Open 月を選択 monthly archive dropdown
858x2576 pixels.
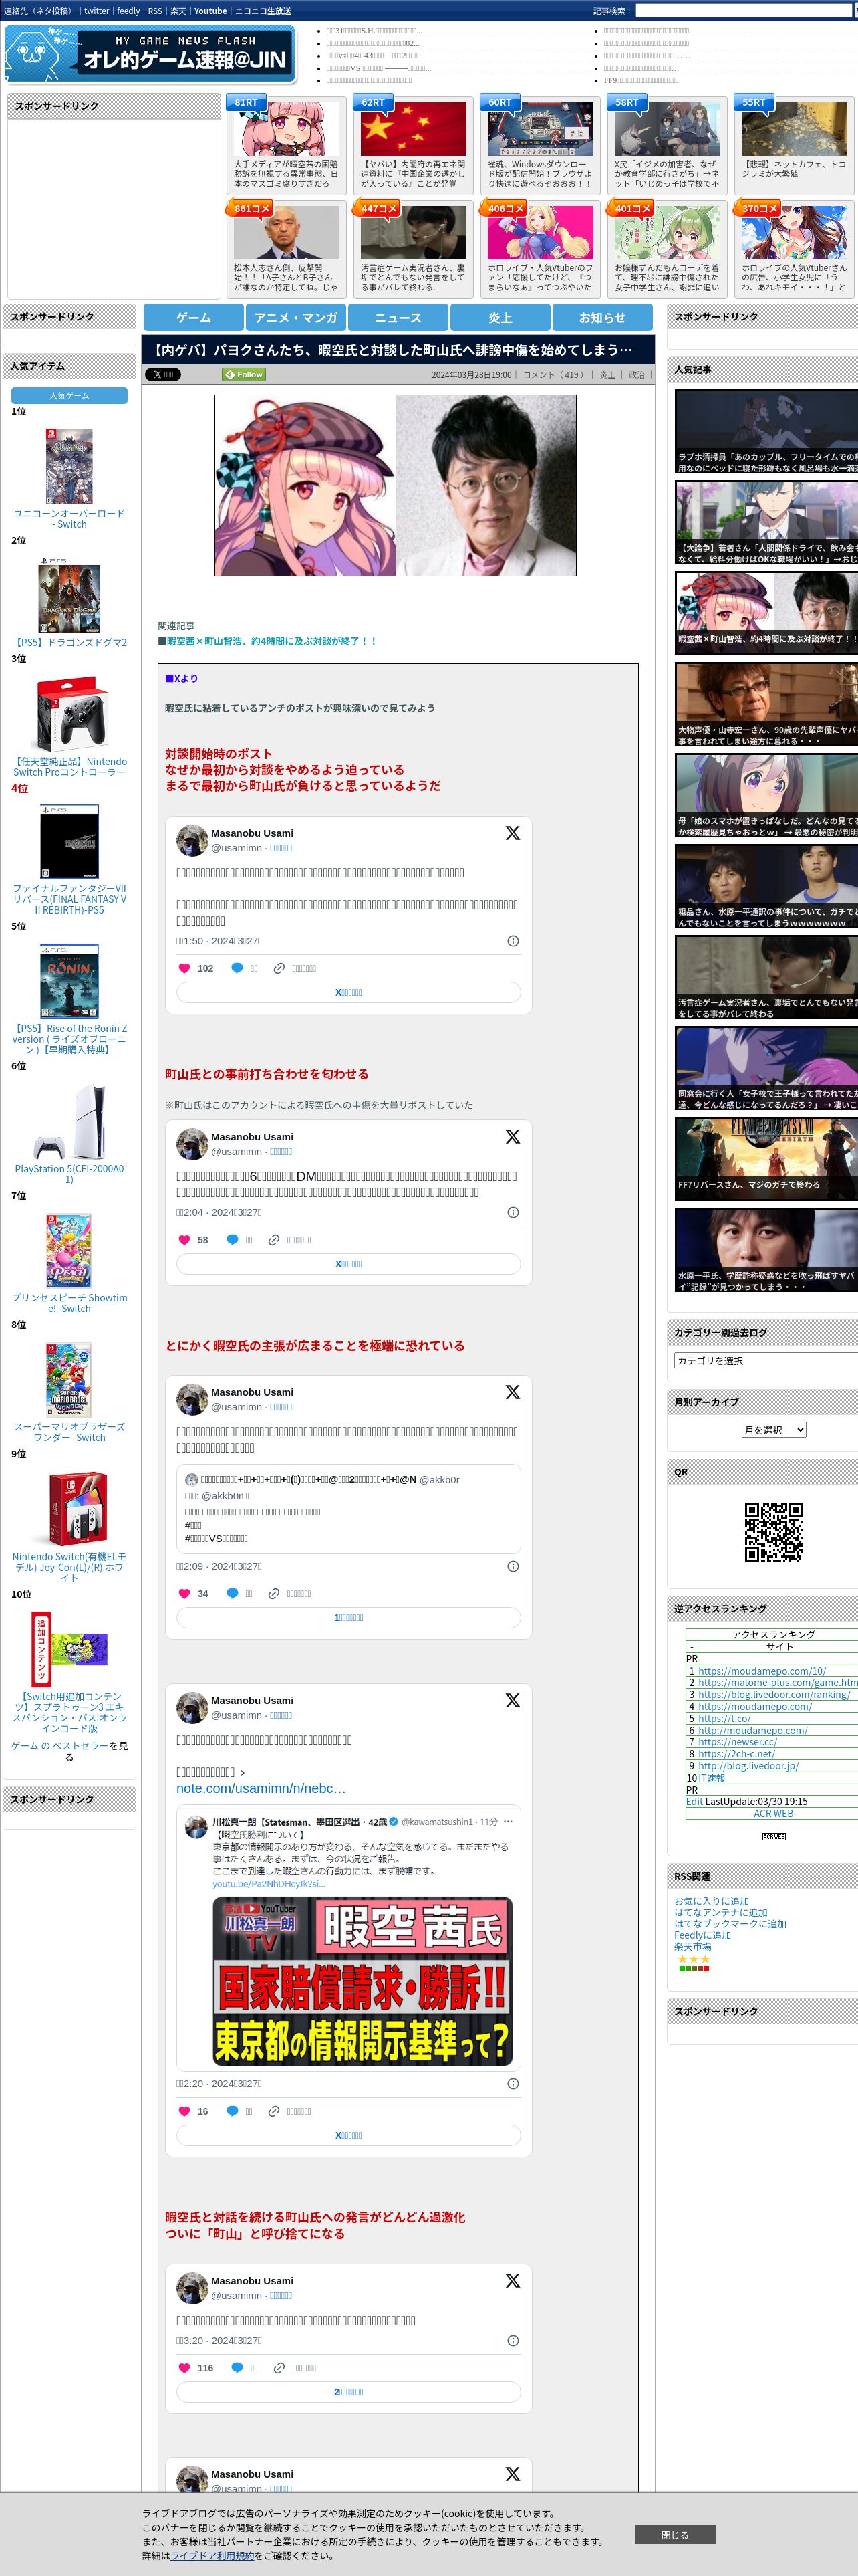[x=773, y=1430]
